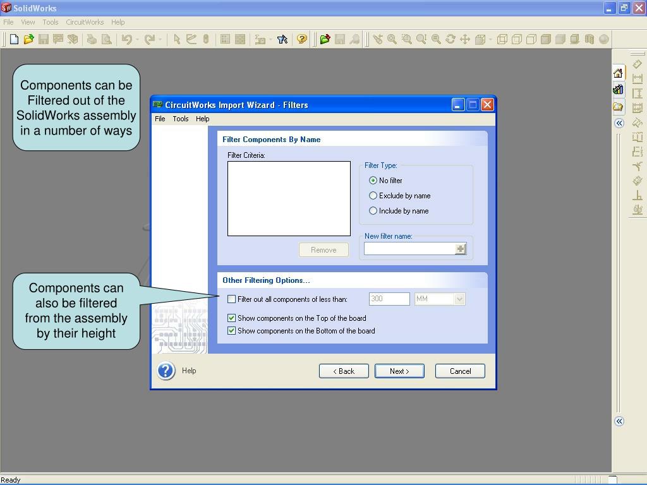Open the Undo history dropdown arrow
This screenshot has width=647, height=485.
(x=137, y=40)
